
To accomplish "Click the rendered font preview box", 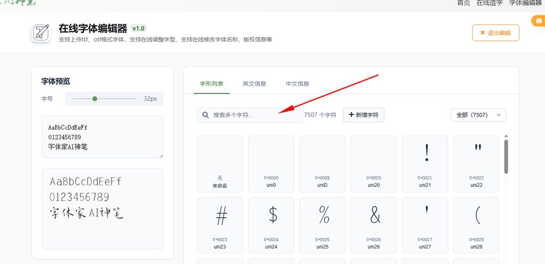I will coord(102,209).
